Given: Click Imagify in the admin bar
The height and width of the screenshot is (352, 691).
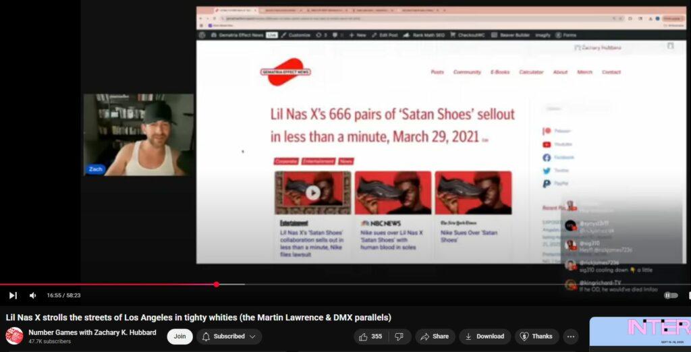Looking at the screenshot, I should pos(543,35).
